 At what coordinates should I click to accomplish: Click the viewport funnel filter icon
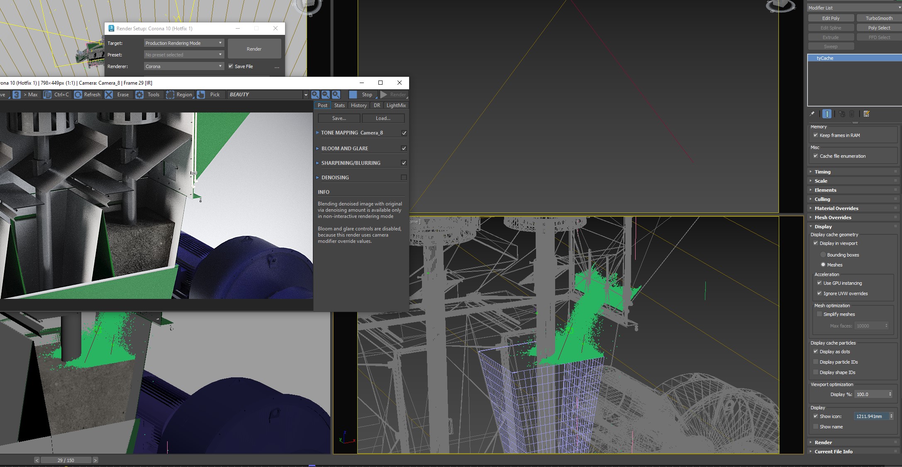(x=427, y=222)
